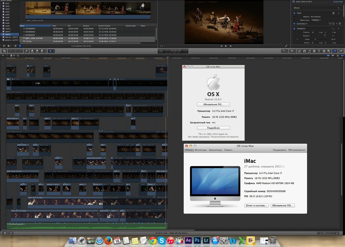Switch to the Мониторы tab in About This Mac
Image resolution: width=345 pixels, height=247 pixels.
201,149
